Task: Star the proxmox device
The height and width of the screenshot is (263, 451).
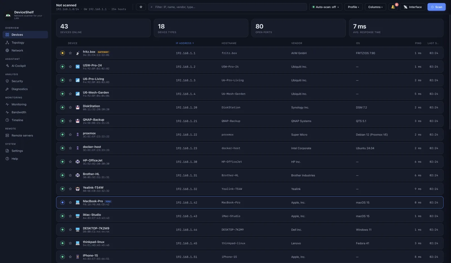Action: click(x=70, y=135)
